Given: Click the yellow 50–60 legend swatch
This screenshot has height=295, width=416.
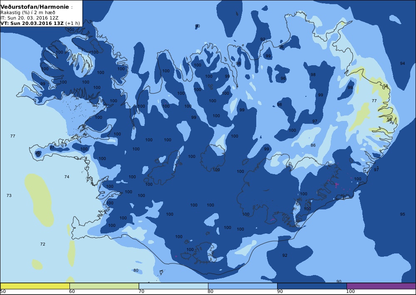Looking at the screenshot, I should tap(35, 286).
